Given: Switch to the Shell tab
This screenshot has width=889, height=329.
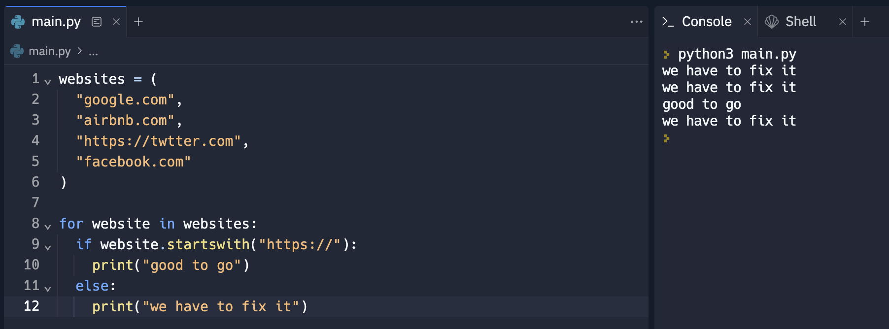Looking at the screenshot, I should click(x=801, y=22).
